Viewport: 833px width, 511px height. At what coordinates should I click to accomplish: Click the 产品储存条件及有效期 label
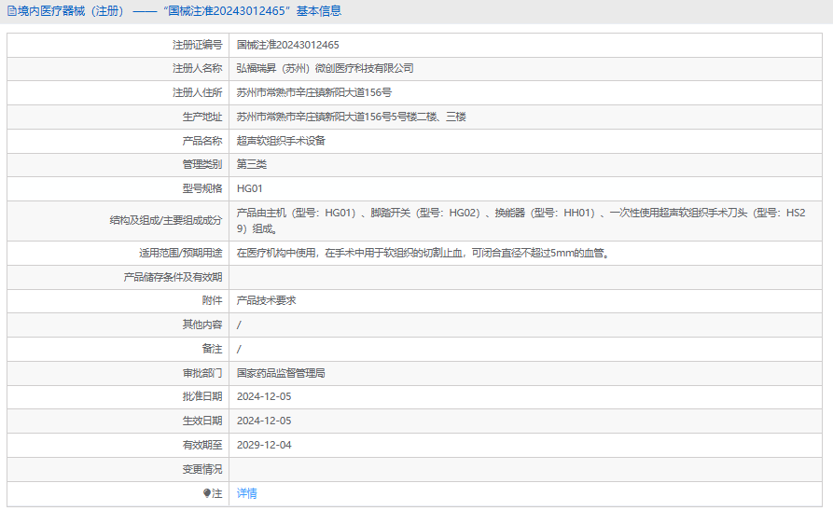point(173,277)
